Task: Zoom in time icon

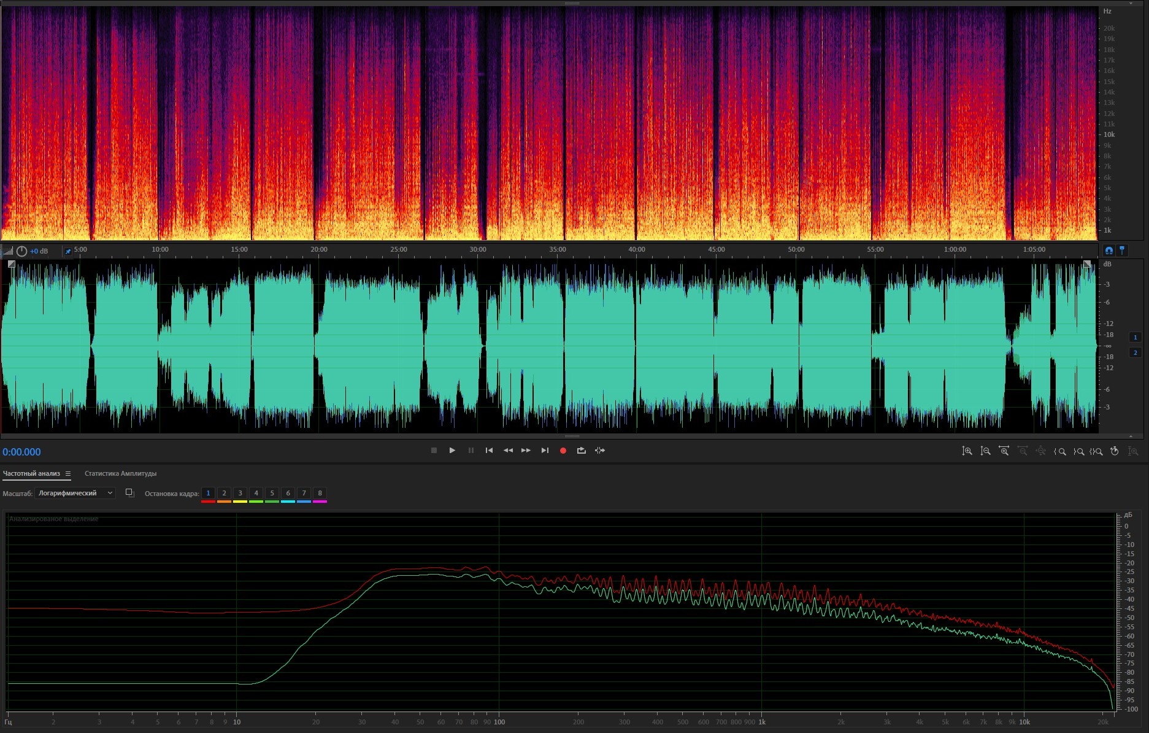Action: (x=1004, y=451)
